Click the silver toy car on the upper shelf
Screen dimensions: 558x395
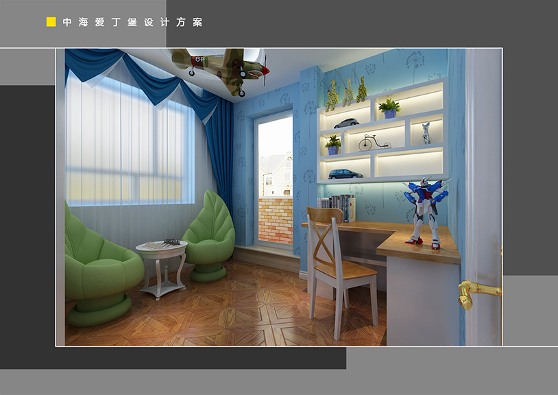[x=346, y=123]
